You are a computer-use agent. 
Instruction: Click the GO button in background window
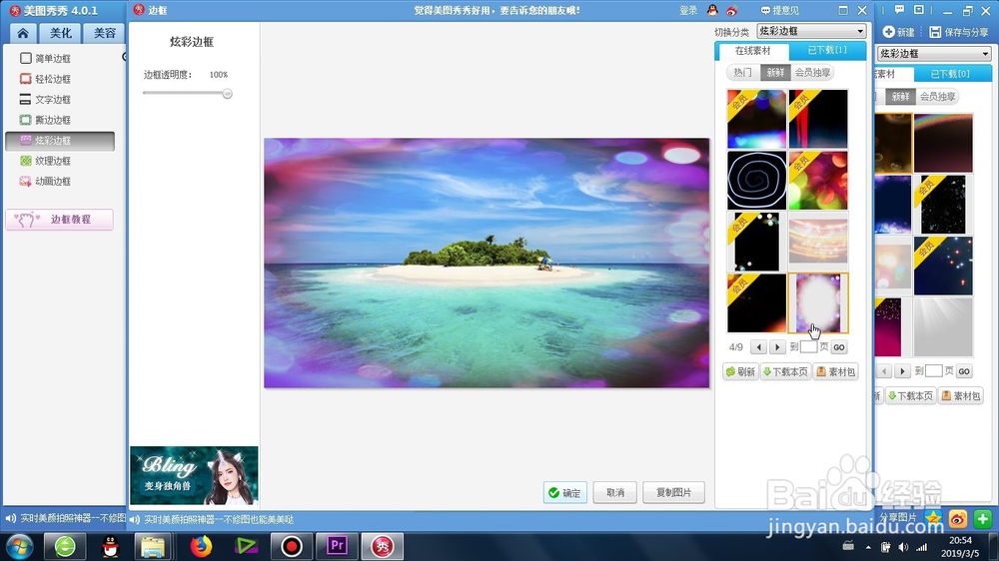(964, 371)
